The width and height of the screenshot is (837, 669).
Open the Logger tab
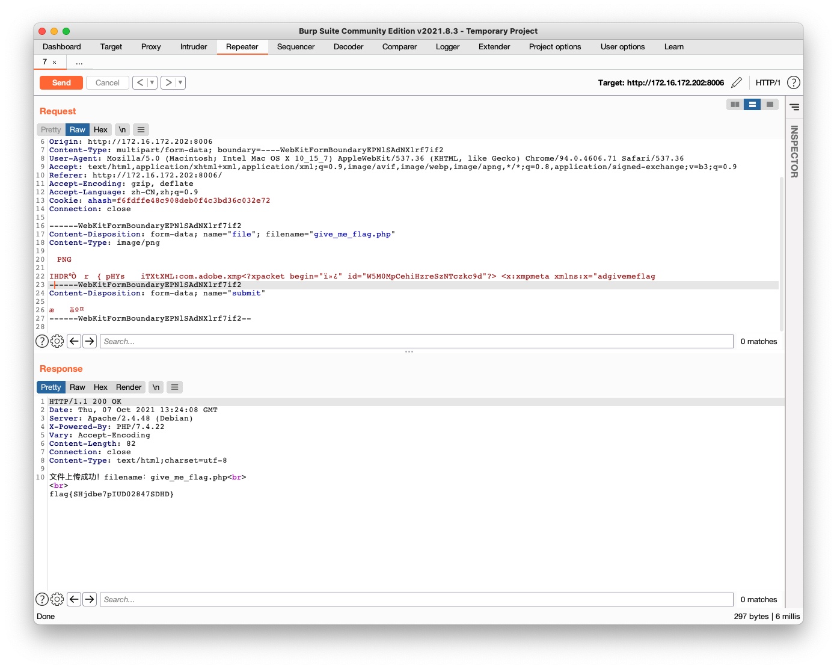pos(448,46)
